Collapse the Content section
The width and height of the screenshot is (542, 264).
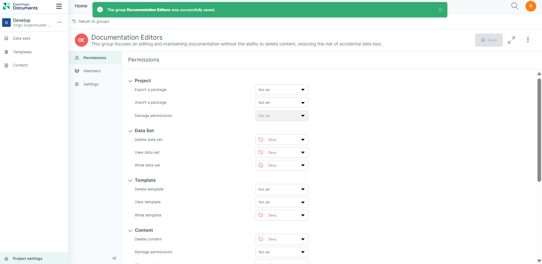pos(130,231)
